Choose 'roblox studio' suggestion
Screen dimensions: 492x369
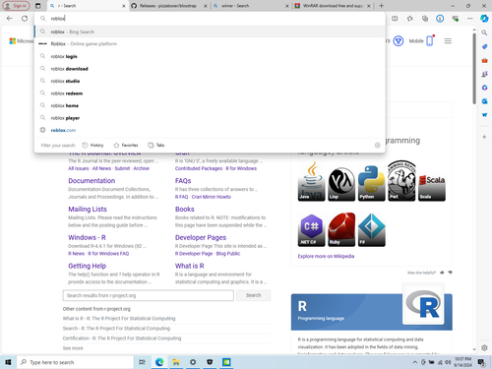point(210,81)
